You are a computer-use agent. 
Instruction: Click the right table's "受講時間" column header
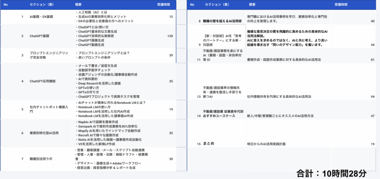coord(341,4)
